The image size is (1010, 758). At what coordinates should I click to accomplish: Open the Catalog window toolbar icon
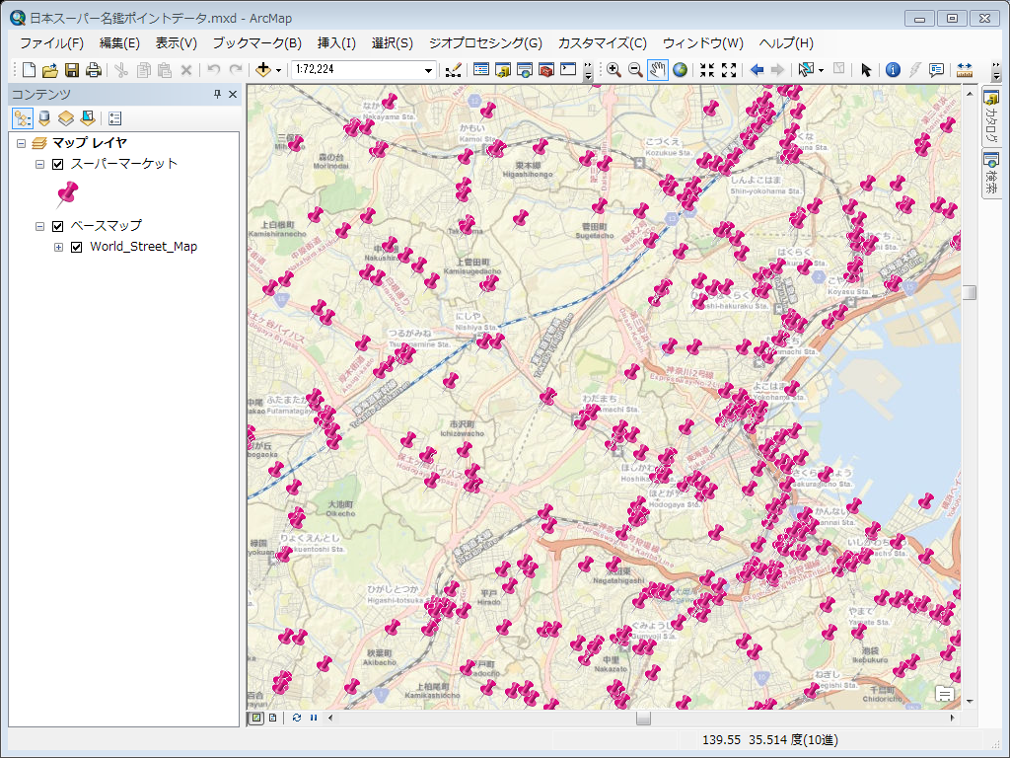503,70
